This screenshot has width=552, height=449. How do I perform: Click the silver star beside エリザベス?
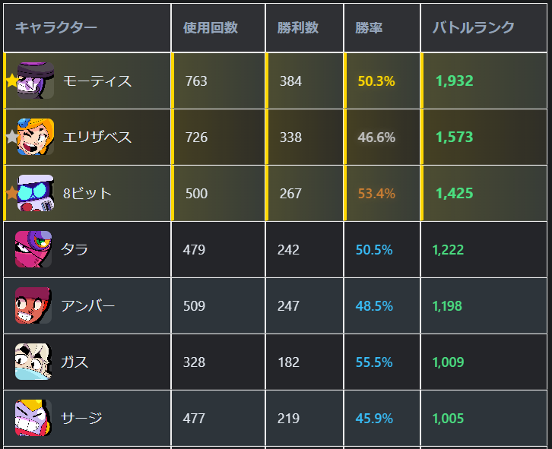pyautogui.click(x=11, y=137)
